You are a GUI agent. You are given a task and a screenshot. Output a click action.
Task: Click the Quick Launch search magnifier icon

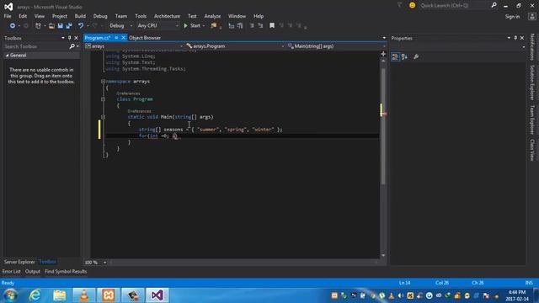point(494,5)
